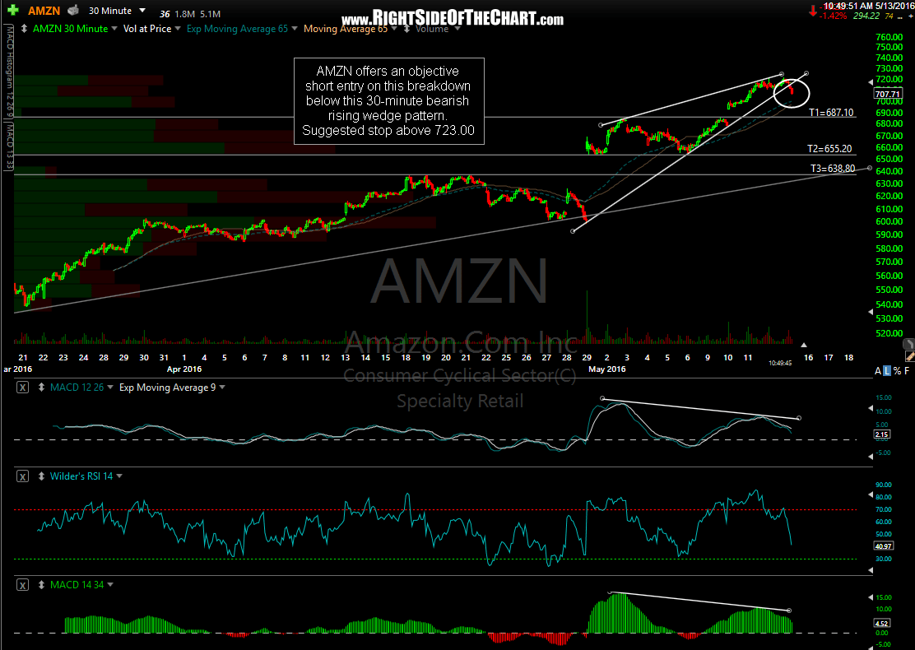Click the May 2016 label on time axis

(607, 369)
